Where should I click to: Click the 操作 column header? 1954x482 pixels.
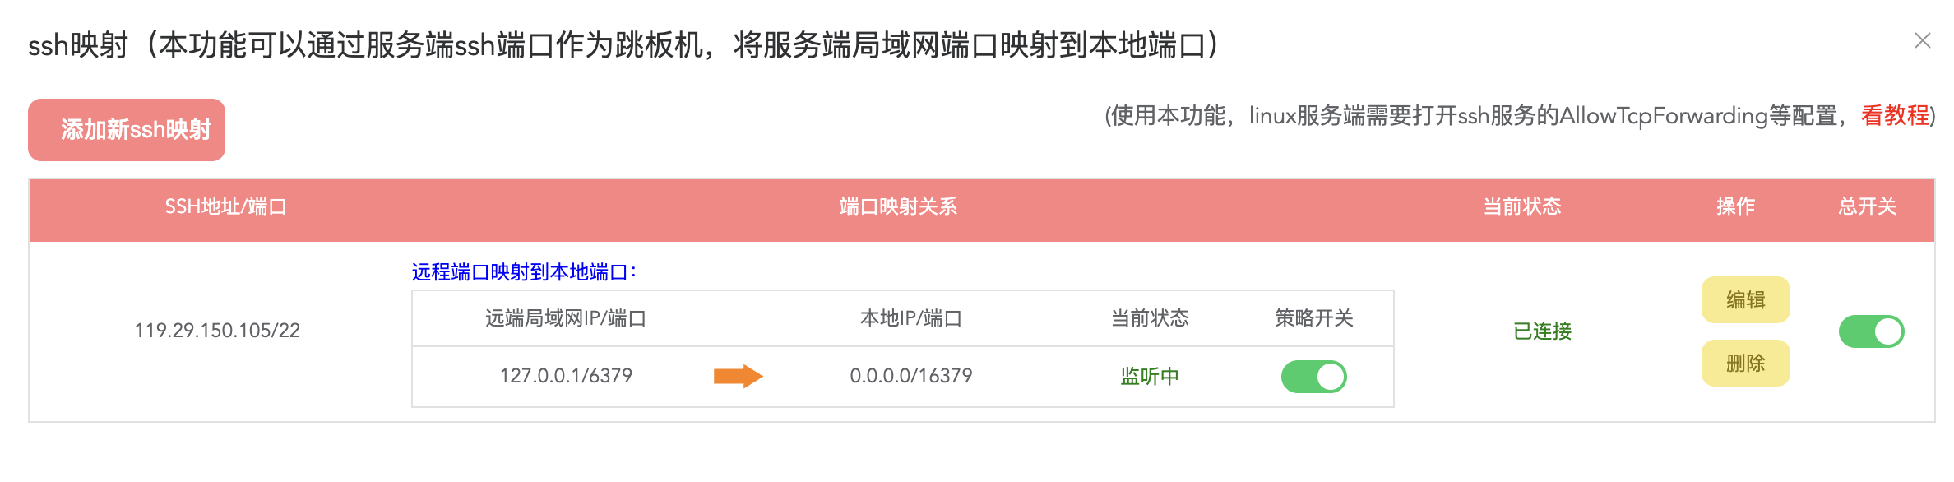click(1735, 206)
